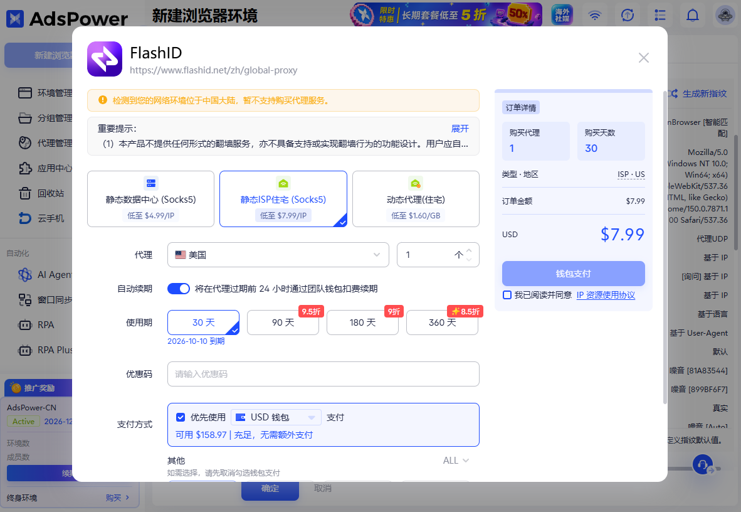This screenshot has height=512, width=741.
Task: Open the USD 钱包 dropdown
Action: [x=276, y=417]
